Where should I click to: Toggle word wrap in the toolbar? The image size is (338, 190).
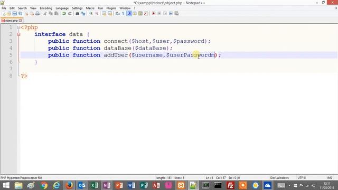pos(117,14)
